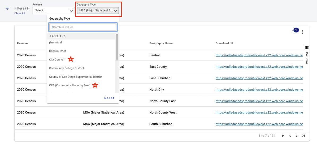Click Clear All filters link
The image size is (317, 146).
point(20,13)
